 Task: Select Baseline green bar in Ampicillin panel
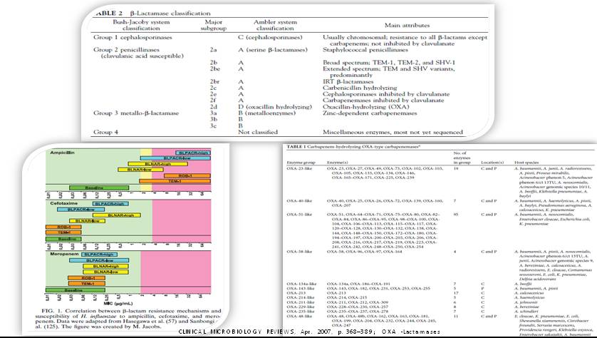pos(99,188)
